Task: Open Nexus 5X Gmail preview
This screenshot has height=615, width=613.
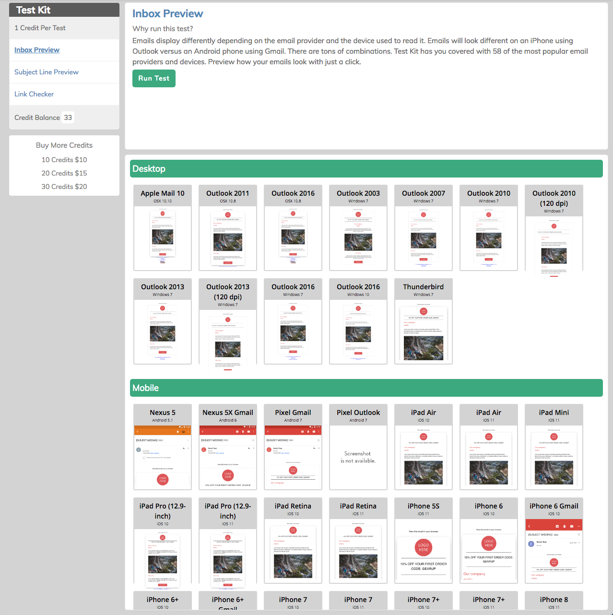Action: click(x=228, y=447)
